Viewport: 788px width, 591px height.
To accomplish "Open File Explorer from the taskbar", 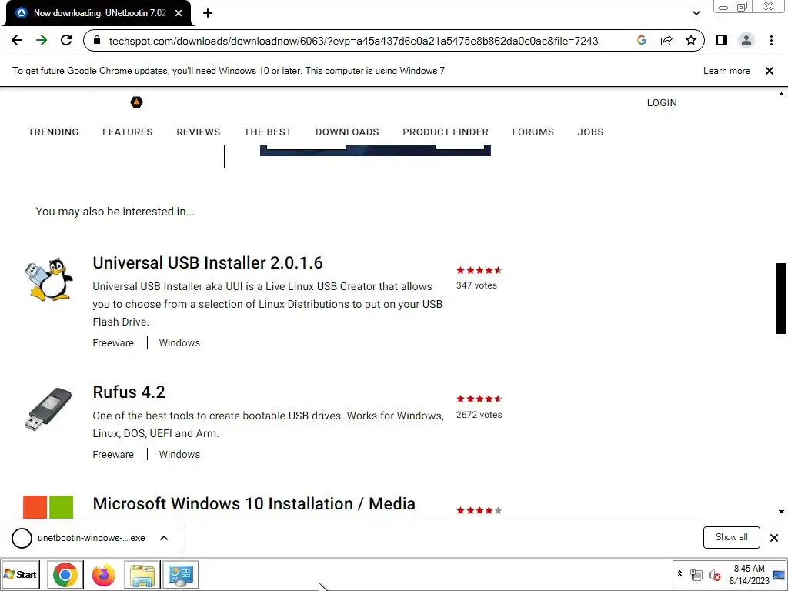I will [x=142, y=574].
